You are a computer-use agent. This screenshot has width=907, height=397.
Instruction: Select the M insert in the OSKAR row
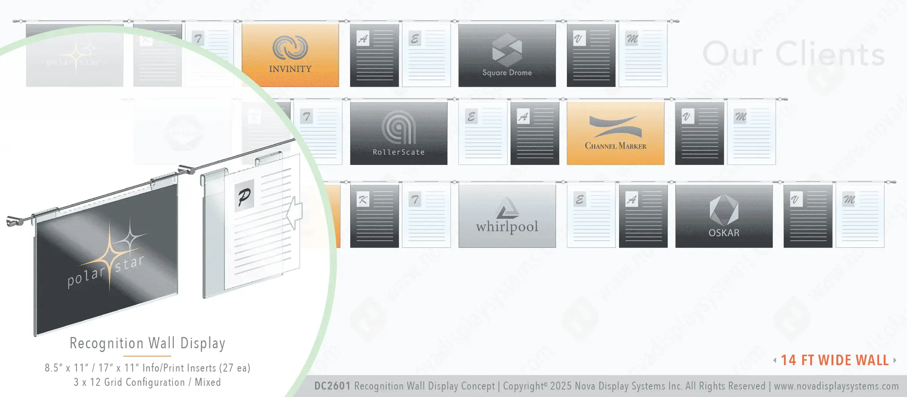(x=860, y=216)
